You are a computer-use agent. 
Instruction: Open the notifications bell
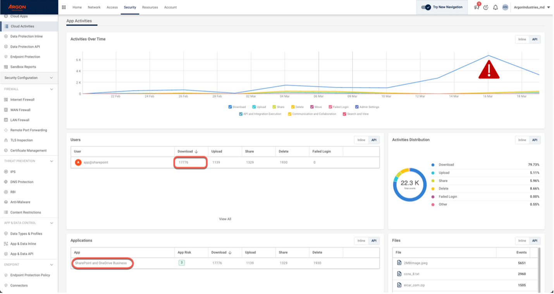pos(496,7)
